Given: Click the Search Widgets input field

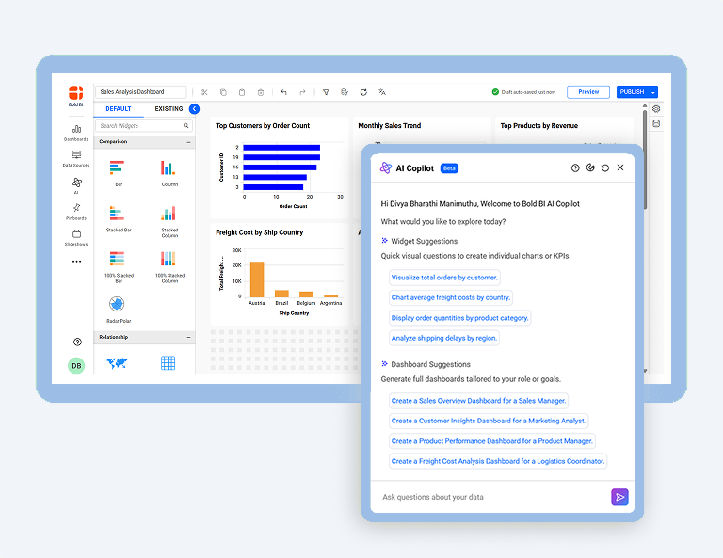Looking at the screenshot, I should pyautogui.click(x=144, y=126).
